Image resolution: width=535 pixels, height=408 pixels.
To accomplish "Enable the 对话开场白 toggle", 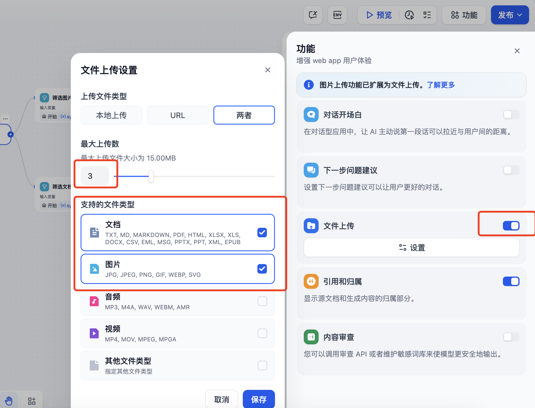I will [x=511, y=114].
